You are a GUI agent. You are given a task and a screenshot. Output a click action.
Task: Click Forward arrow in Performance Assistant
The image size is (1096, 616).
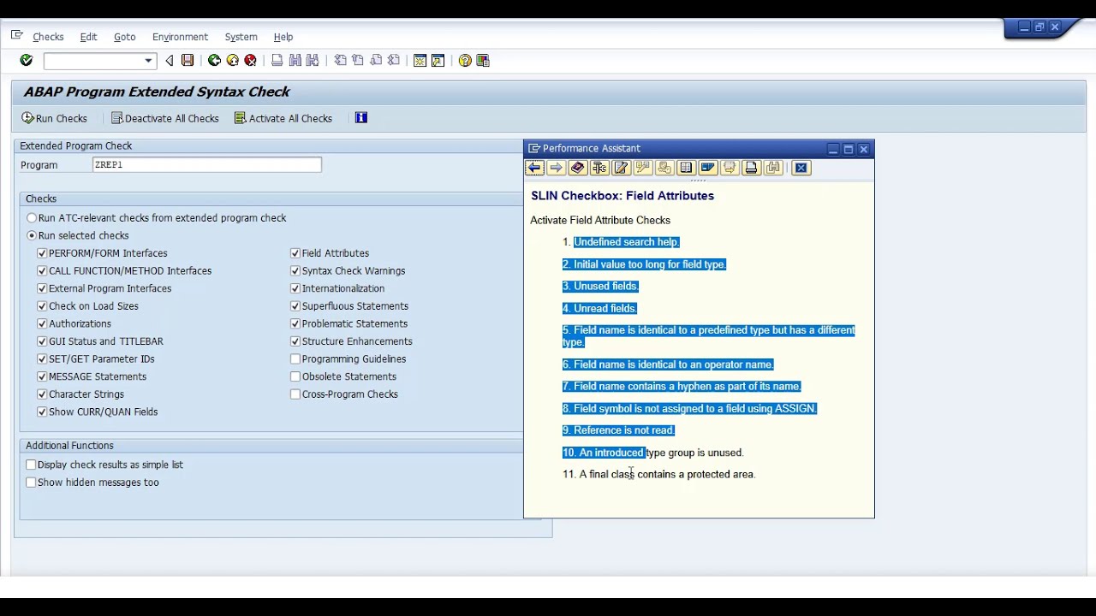tap(556, 168)
